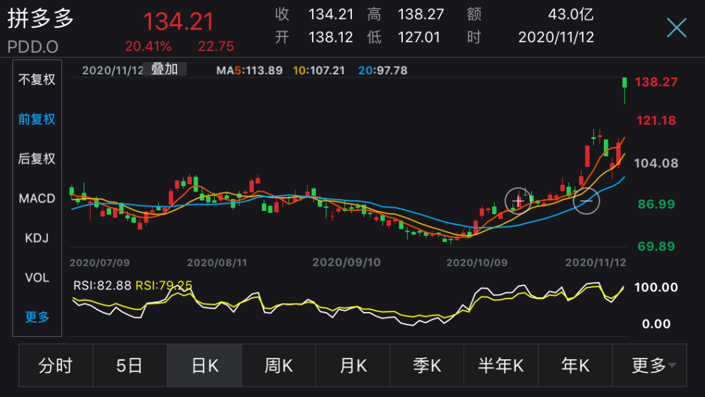Click the yellow RSI:79.25 label

164,285
